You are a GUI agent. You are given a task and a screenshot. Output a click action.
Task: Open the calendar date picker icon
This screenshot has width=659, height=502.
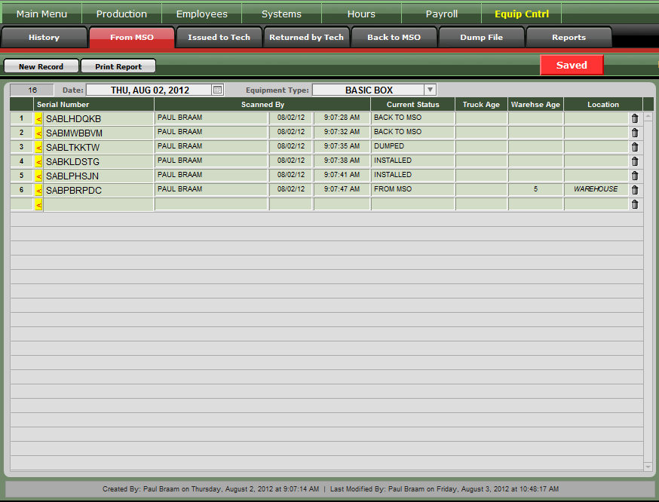(x=217, y=90)
